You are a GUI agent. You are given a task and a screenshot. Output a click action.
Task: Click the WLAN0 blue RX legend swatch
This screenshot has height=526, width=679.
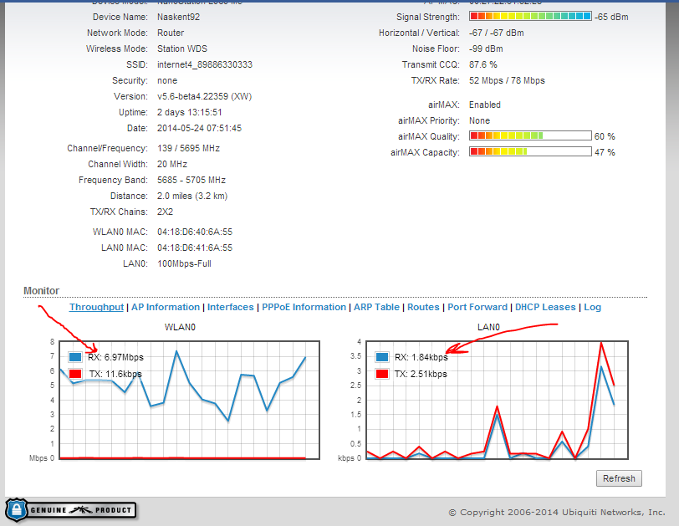pos(75,357)
